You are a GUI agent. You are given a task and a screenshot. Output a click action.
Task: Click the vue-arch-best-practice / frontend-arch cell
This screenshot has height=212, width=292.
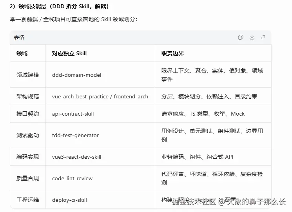pyautogui.click(x=100, y=96)
